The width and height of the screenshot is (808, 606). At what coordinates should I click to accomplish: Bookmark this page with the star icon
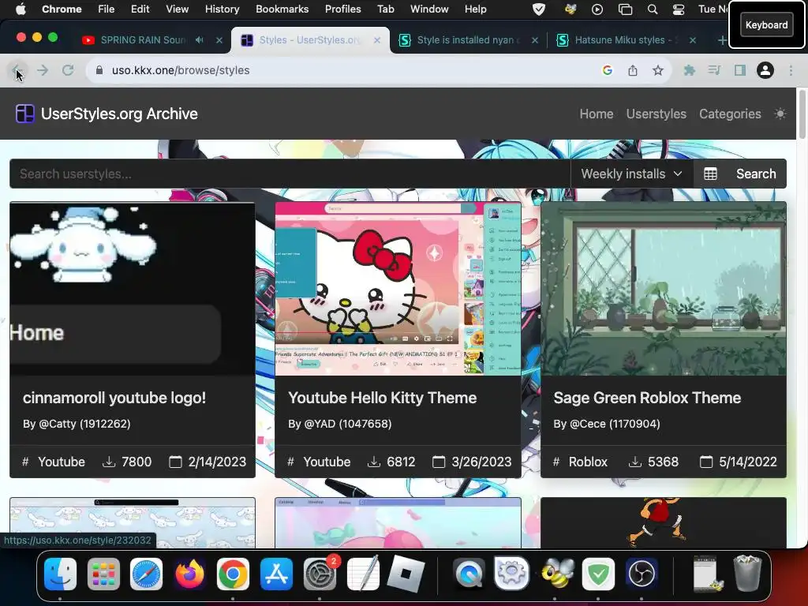tap(658, 70)
